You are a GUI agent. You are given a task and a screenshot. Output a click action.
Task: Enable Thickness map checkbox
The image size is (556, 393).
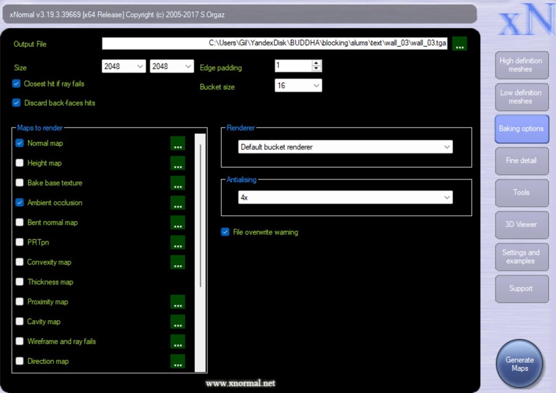(20, 282)
